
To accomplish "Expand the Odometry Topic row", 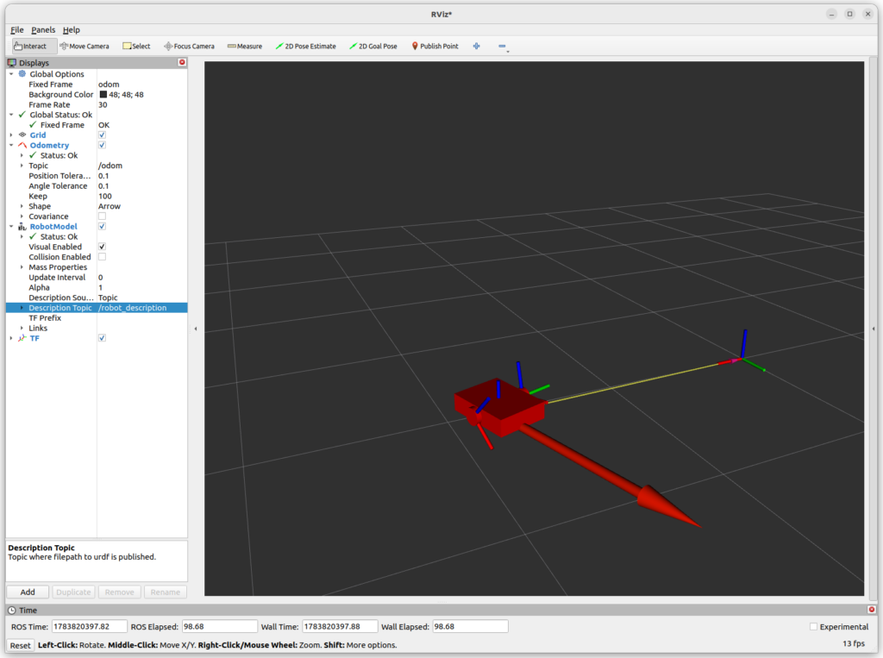I will click(22, 166).
